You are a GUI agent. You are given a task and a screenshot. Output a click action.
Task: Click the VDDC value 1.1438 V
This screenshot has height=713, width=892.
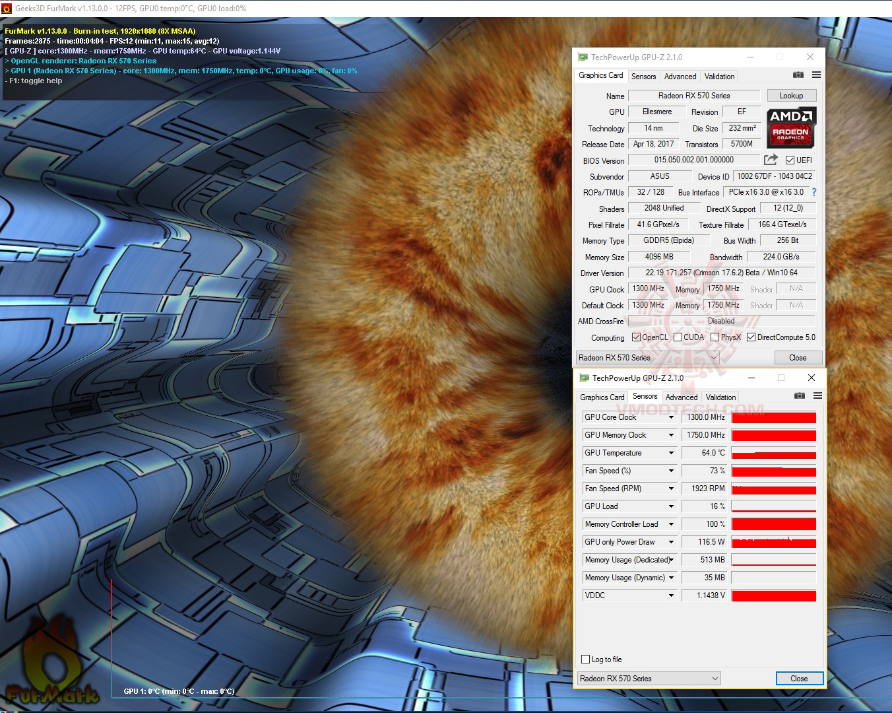coord(704,595)
